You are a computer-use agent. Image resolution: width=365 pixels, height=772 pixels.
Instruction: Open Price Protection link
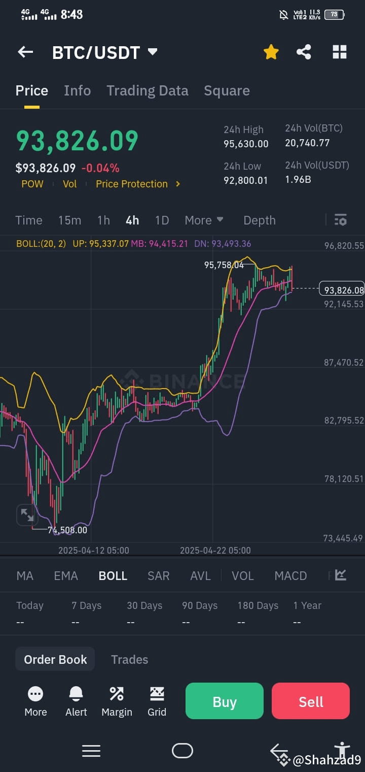coord(132,184)
